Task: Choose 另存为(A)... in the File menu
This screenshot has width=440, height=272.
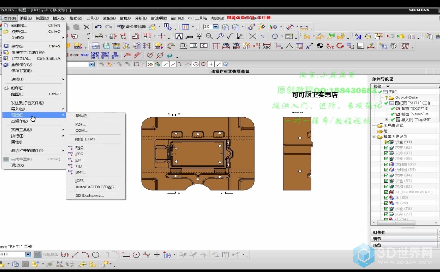Action: (34, 58)
